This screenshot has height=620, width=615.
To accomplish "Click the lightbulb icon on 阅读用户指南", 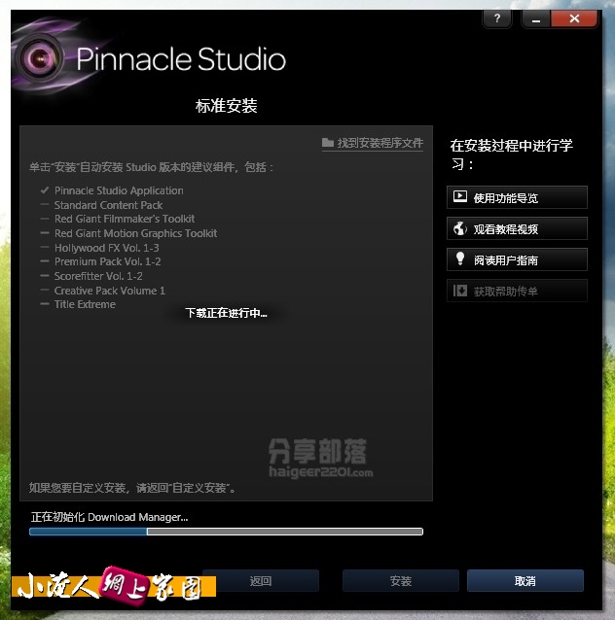I will [x=459, y=258].
